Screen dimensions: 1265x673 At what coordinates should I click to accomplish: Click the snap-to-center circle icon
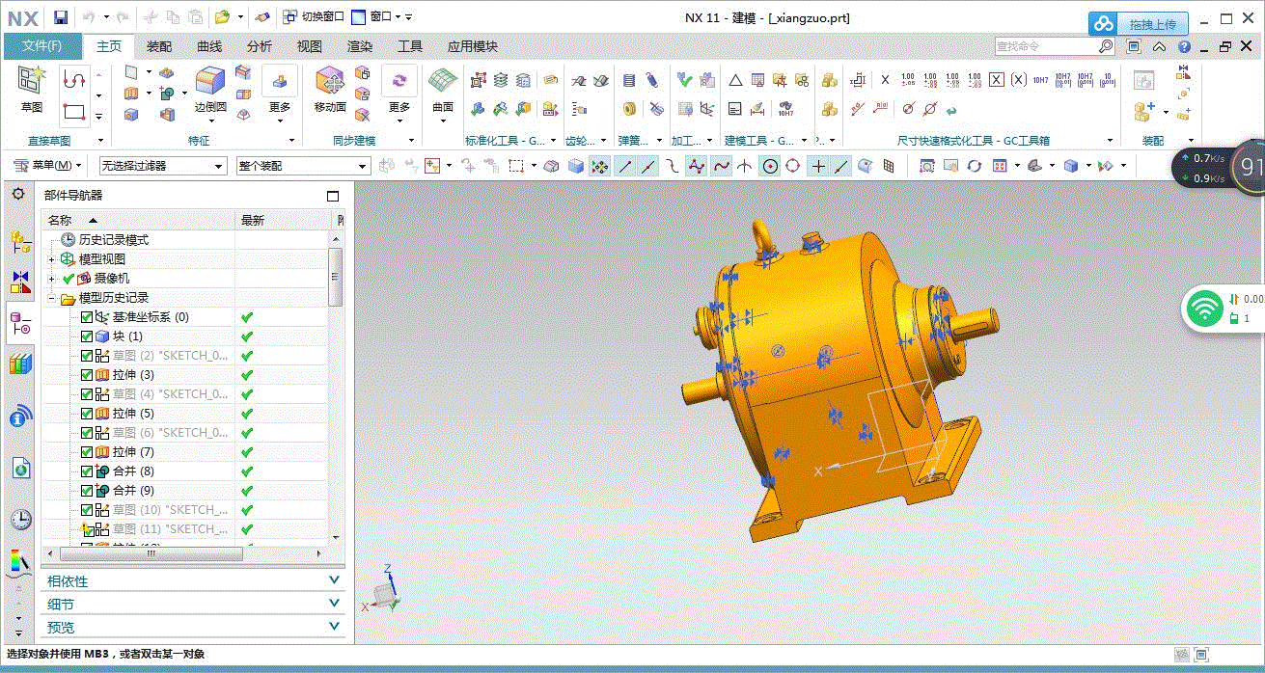[770, 166]
